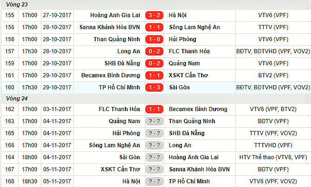Select Sông Lam Nghệ An in match 156

[x=194, y=27]
